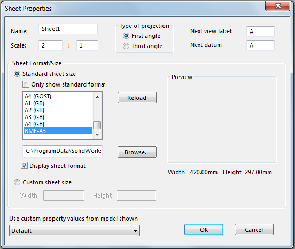The image size is (295, 249).
Task: Click the Reload button
Action: (x=137, y=98)
